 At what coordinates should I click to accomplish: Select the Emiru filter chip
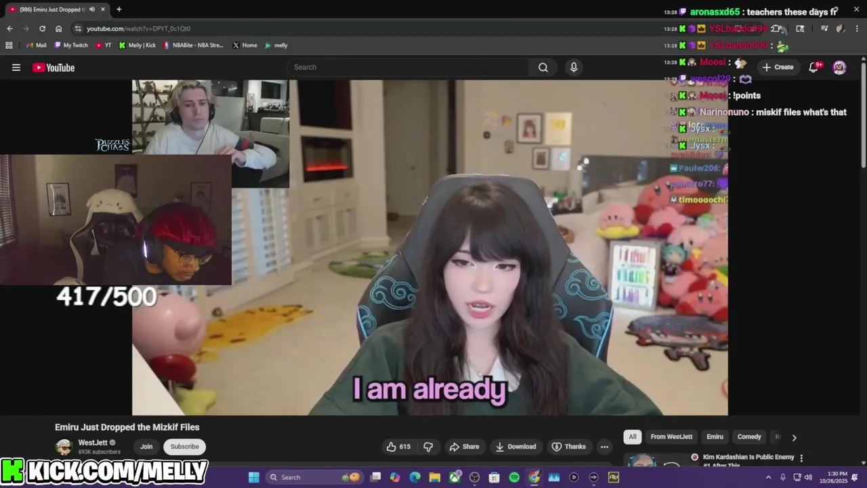(715, 437)
